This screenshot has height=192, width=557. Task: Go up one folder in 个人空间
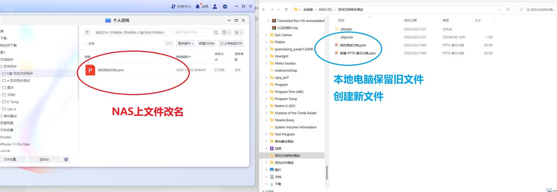tap(87, 32)
